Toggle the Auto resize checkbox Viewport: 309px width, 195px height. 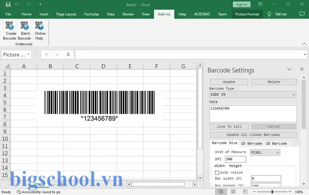[x=217, y=173]
